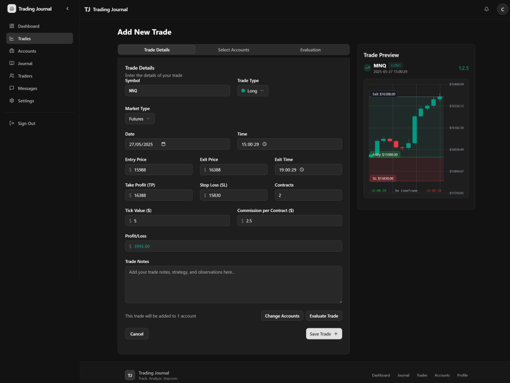Switch to the Trade Details tab
The height and width of the screenshot is (383, 510).
157,50
